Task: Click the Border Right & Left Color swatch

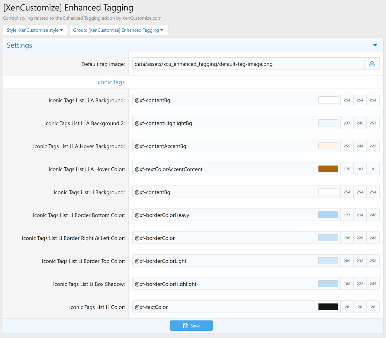Action: tap(328, 238)
